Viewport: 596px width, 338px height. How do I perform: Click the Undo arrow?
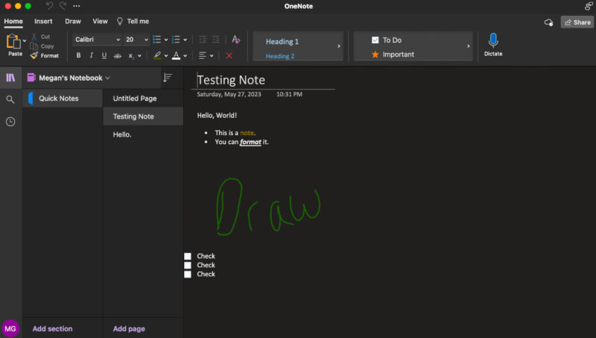(49, 6)
